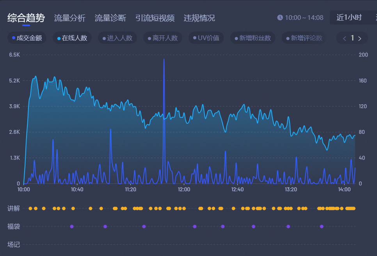This screenshot has height=256, width=377.
Task: Switch to the 流量分析 tab
Action: [69, 18]
